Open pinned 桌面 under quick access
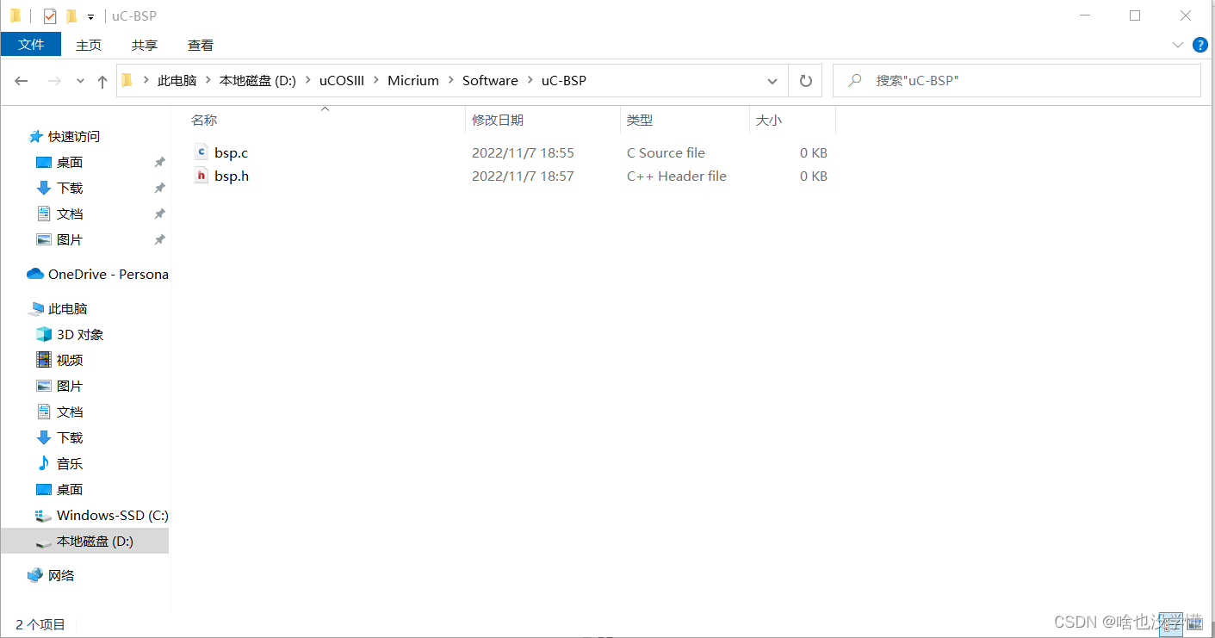 click(70, 162)
